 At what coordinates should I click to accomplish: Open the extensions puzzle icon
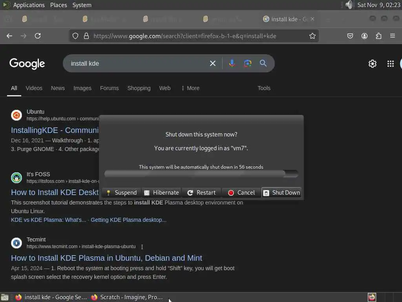pyautogui.click(x=378, y=36)
